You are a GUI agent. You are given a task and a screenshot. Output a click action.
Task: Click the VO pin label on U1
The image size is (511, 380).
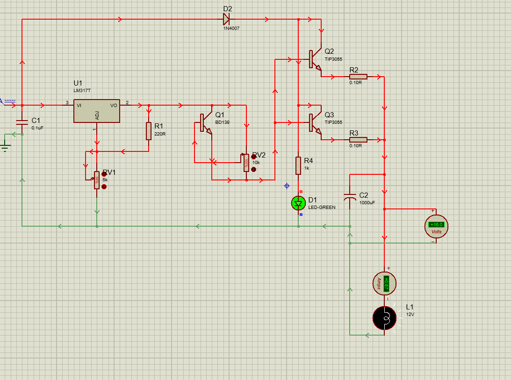click(114, 105)
